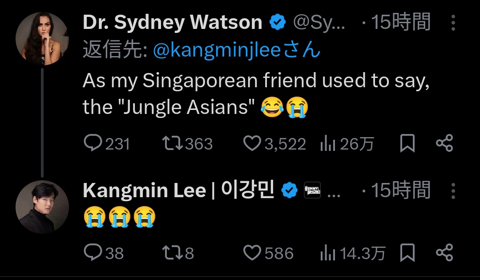Viewport: 480px width, 280px height.
Task: Open more options for Kangmin Lee's tweet
Action: [x=453, y=191]
